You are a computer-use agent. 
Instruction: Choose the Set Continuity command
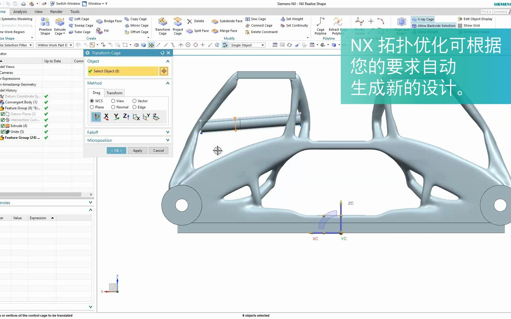294,25
